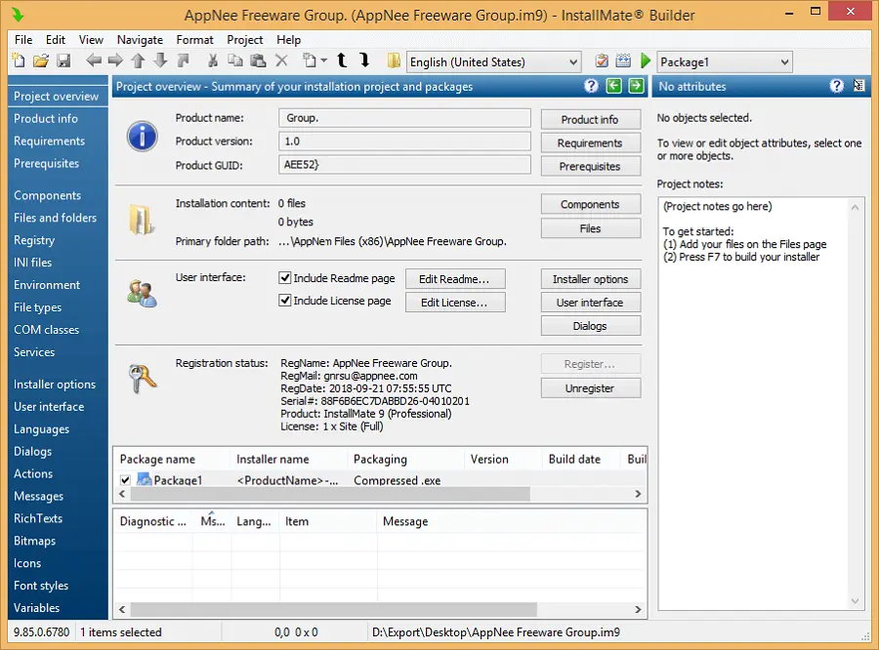Open a project using the Open folder icon
This screenshot has height=650, width=879.
pos(43,61)
